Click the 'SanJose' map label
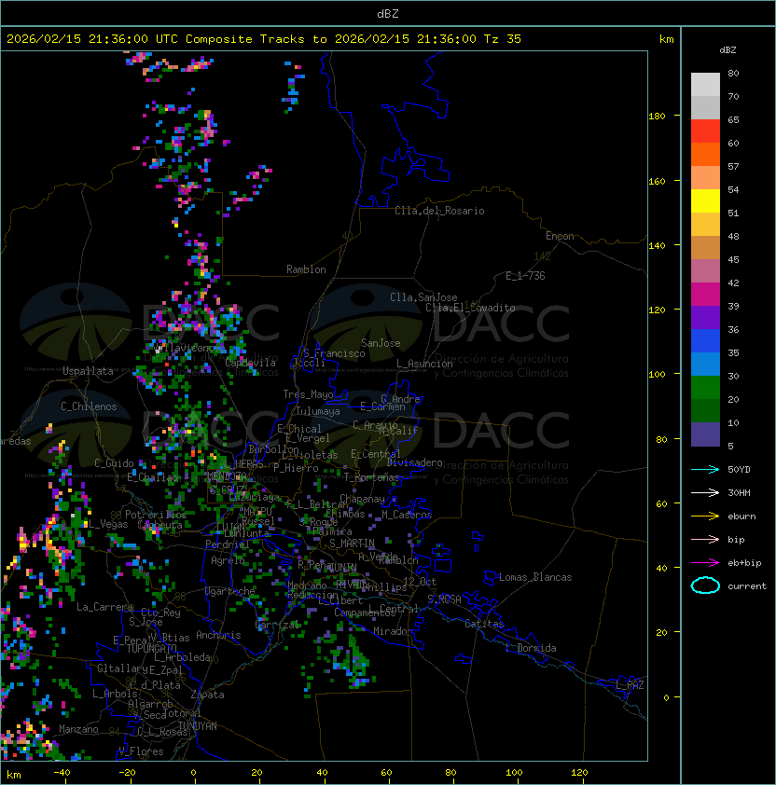This screenshot has width=776, height=785. tap(381, 343)
